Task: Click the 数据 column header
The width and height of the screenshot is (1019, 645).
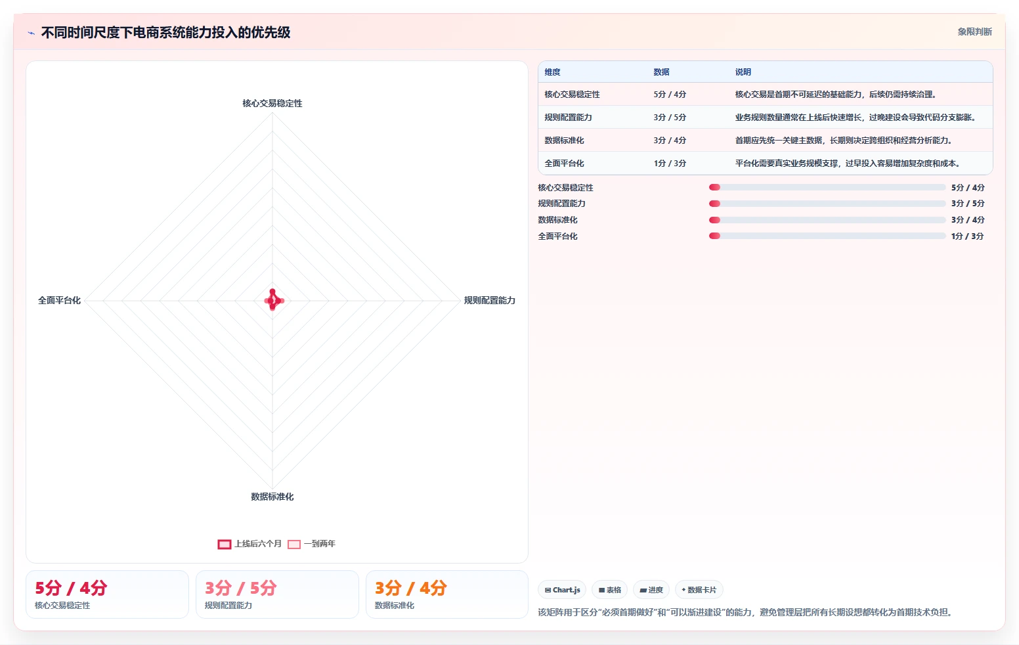Action: coord(661,72)
